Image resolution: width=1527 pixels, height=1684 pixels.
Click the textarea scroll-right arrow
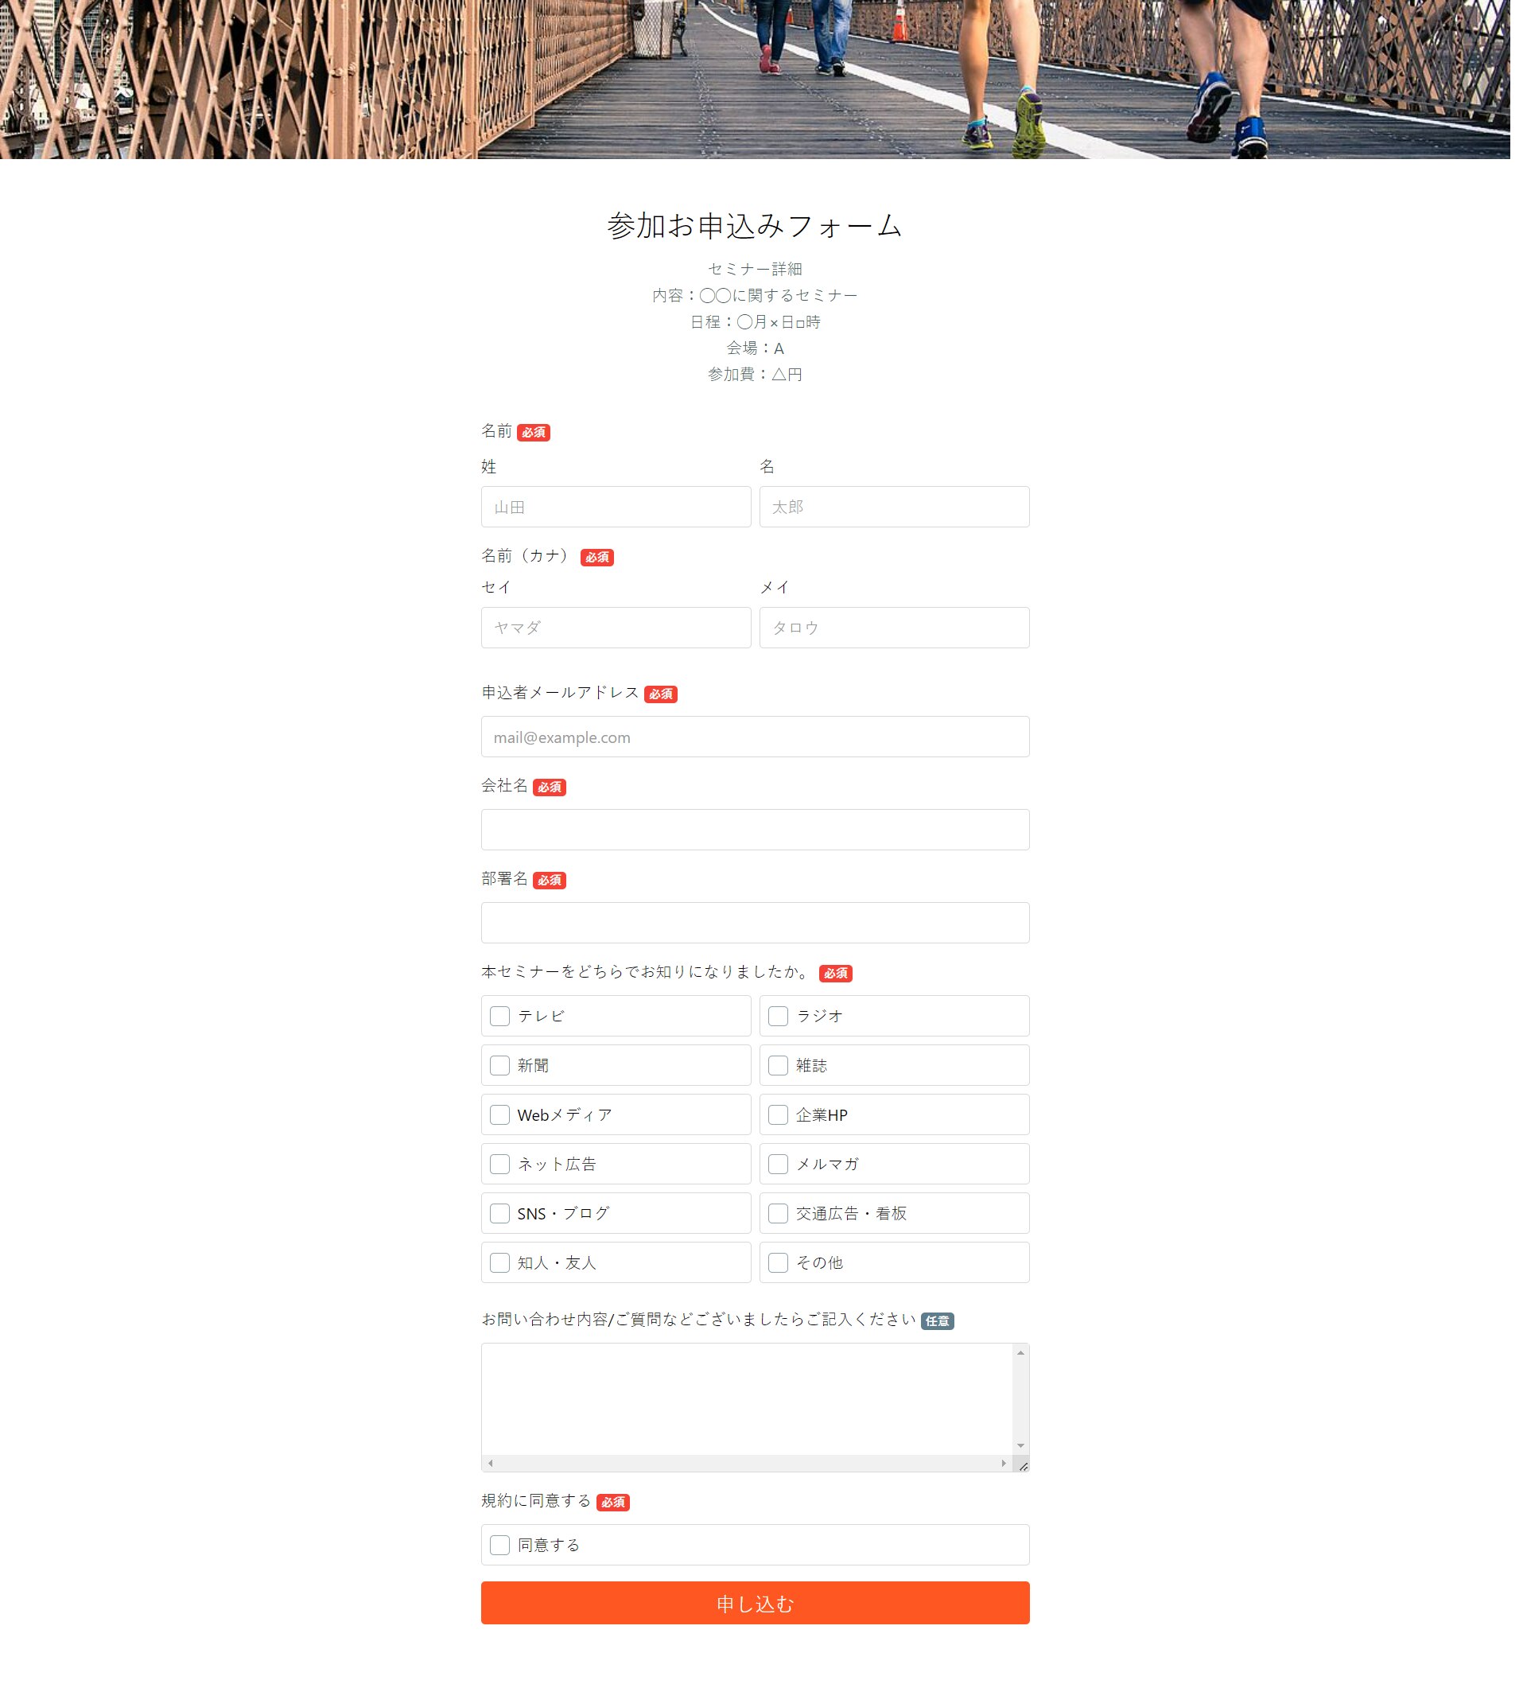1003,1463
